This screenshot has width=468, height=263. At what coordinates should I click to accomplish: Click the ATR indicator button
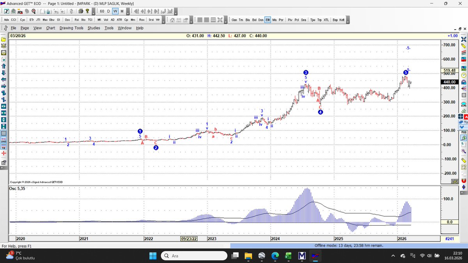[119, 19]
